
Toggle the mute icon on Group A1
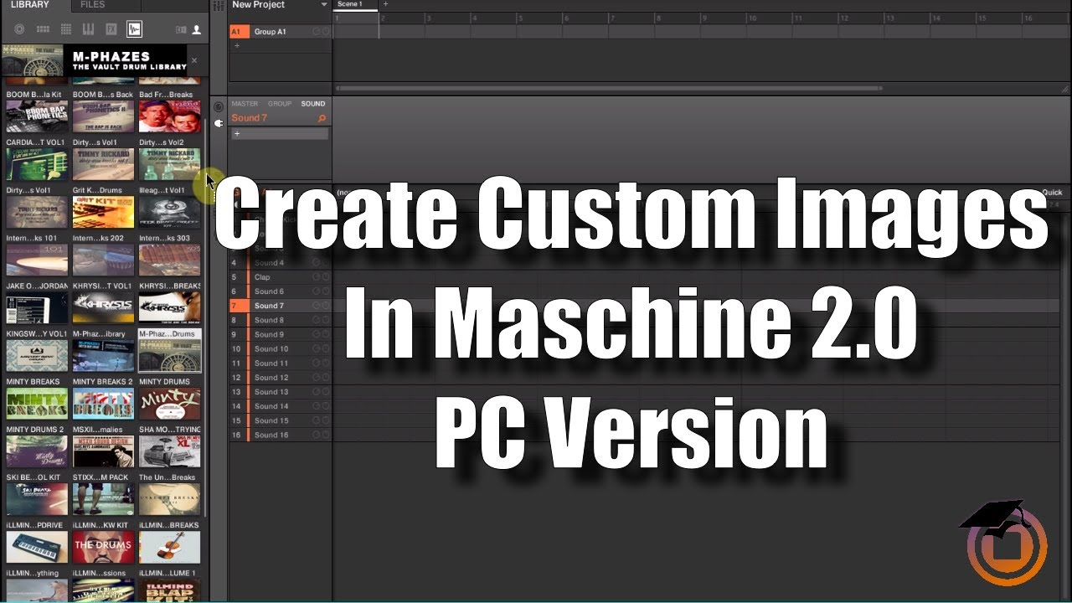(317, 32)
